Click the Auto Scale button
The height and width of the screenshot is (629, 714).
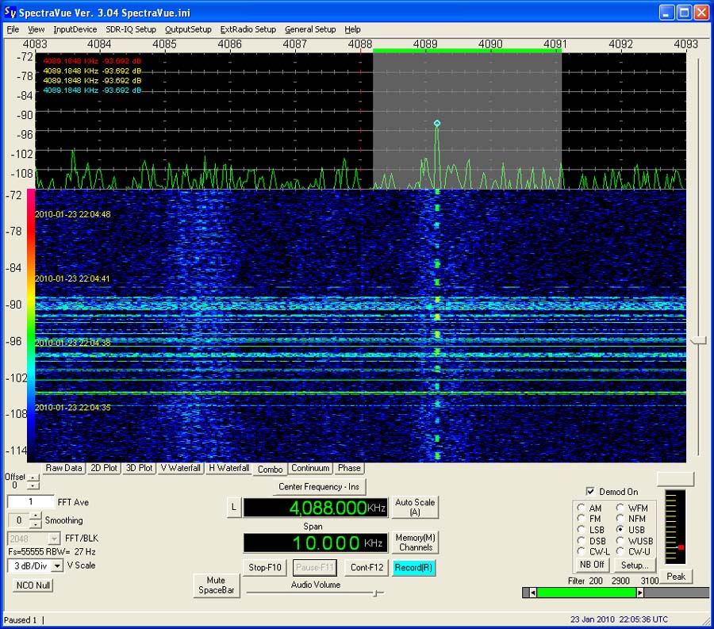pyautogui.click(x=415, y=507)
